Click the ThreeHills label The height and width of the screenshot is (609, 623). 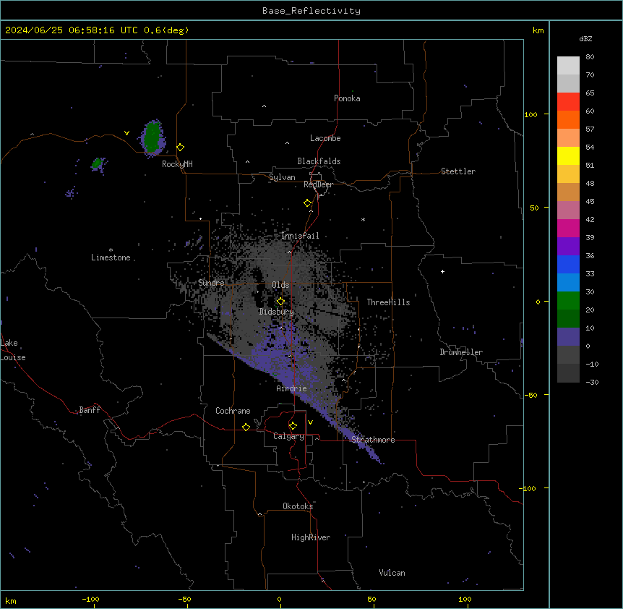(388, 302)
